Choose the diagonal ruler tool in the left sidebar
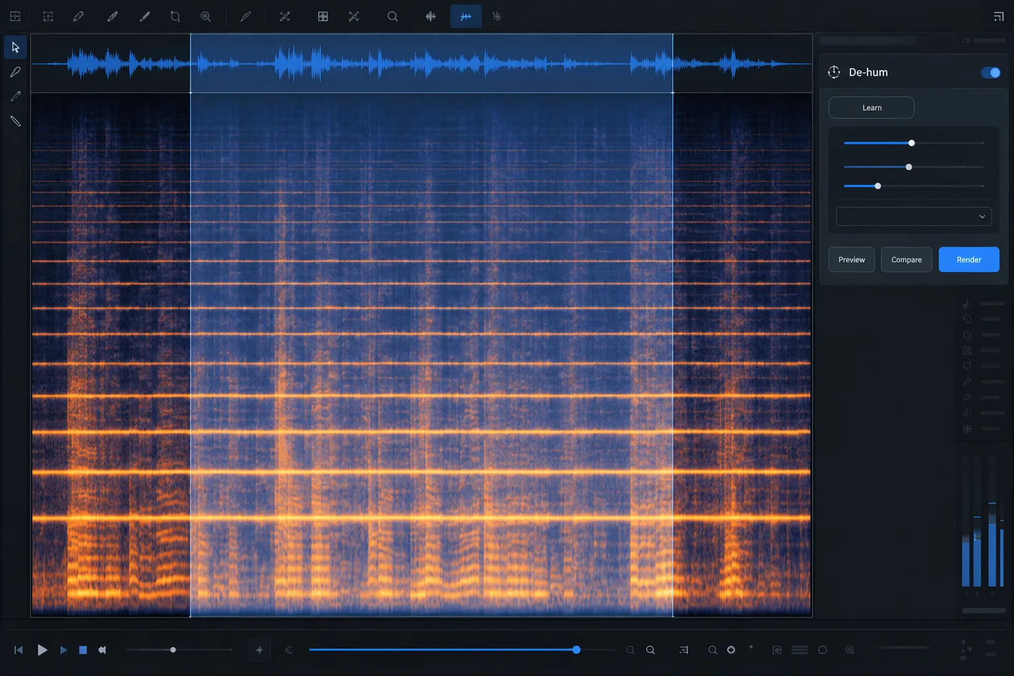1014x676 pixels. [x=15, y=121]
